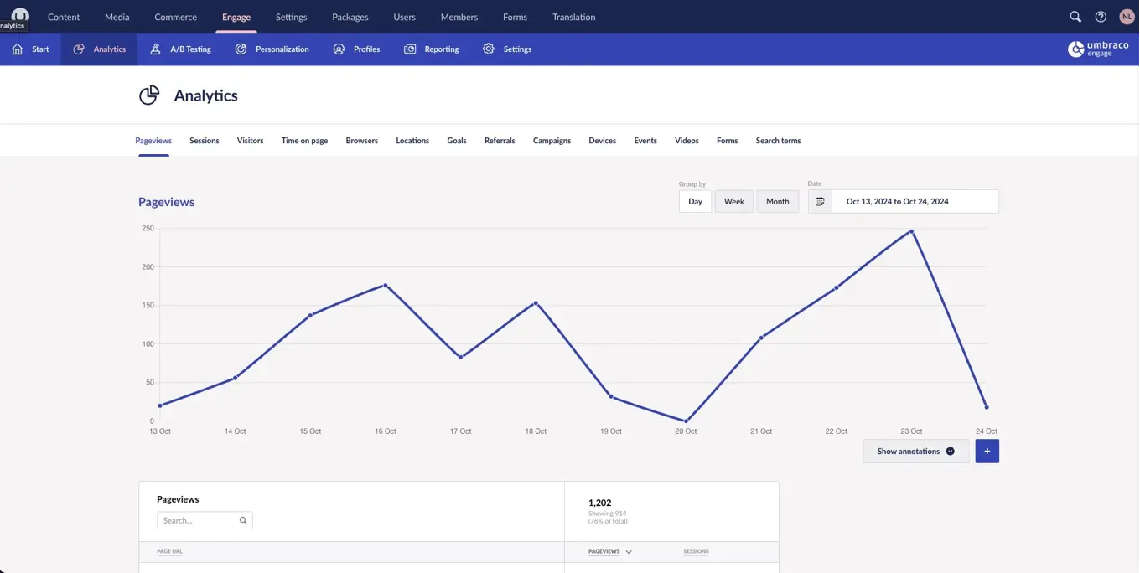
Task: Click the plus add annotation button
Action: coord(987,452)
